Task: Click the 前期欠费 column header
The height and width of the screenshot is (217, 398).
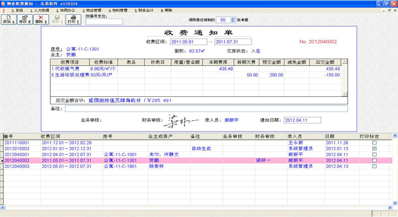Action: 246,63
